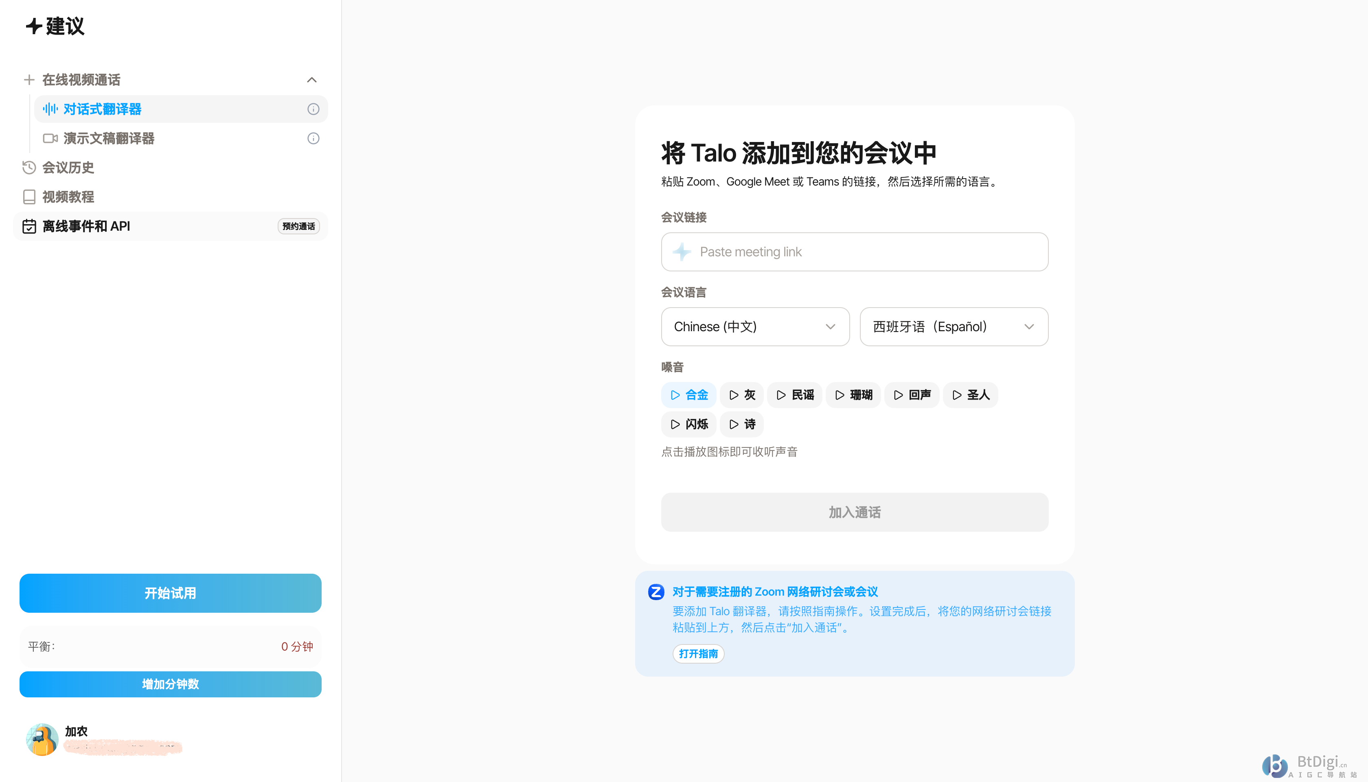Open the Chinese (中文) language dropdown
Screen dimensions: 1368x782
755,327
